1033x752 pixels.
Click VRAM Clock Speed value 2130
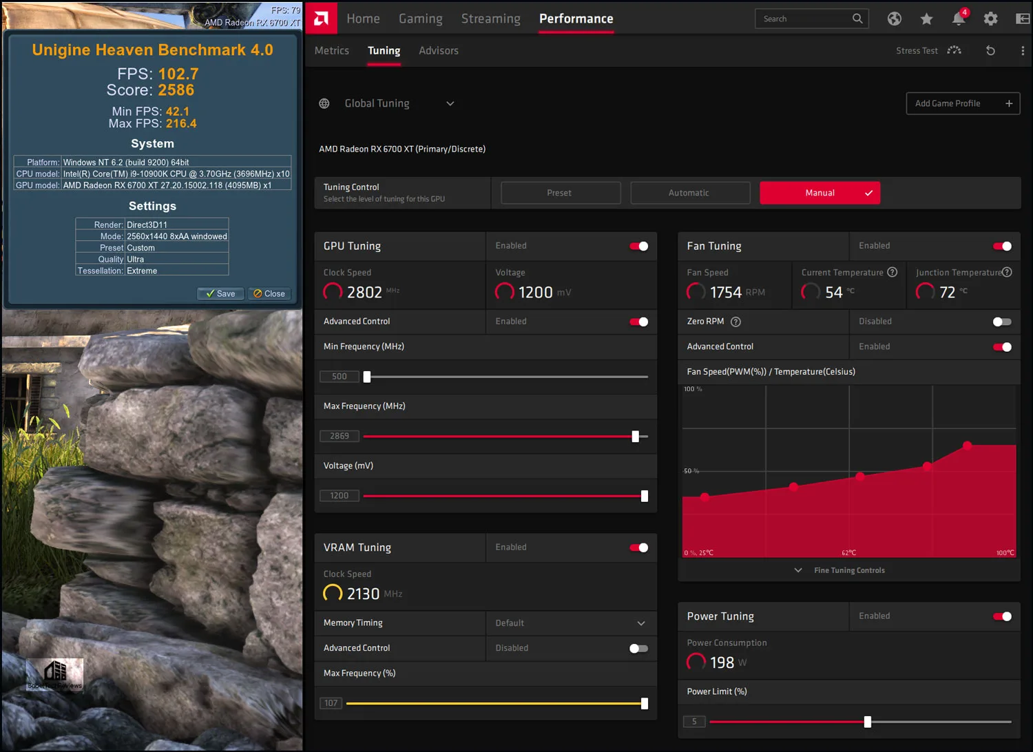click(x=363, y=594)
